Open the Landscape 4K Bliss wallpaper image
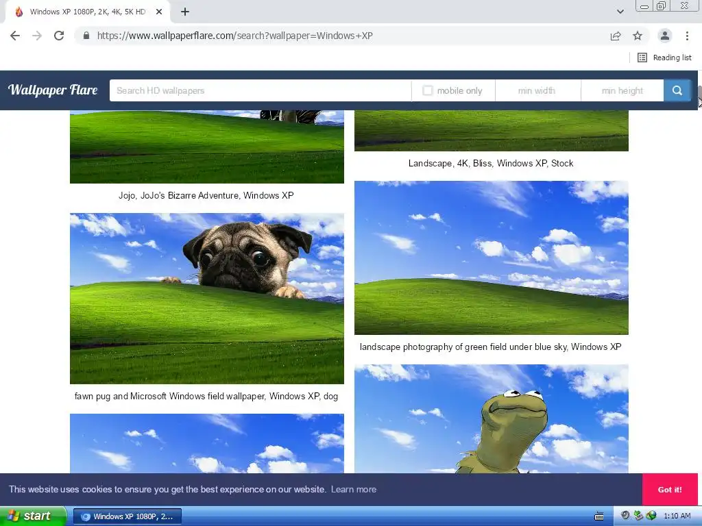702x526 pixels. [x=491, y=131]
